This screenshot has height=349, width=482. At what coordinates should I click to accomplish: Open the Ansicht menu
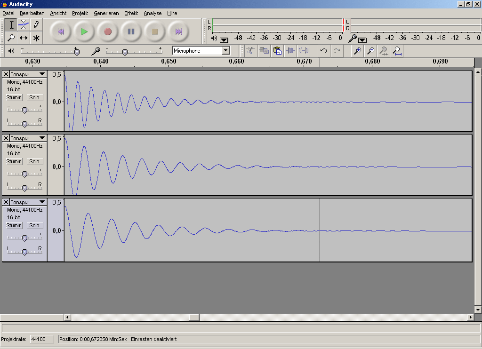point(58,13)
